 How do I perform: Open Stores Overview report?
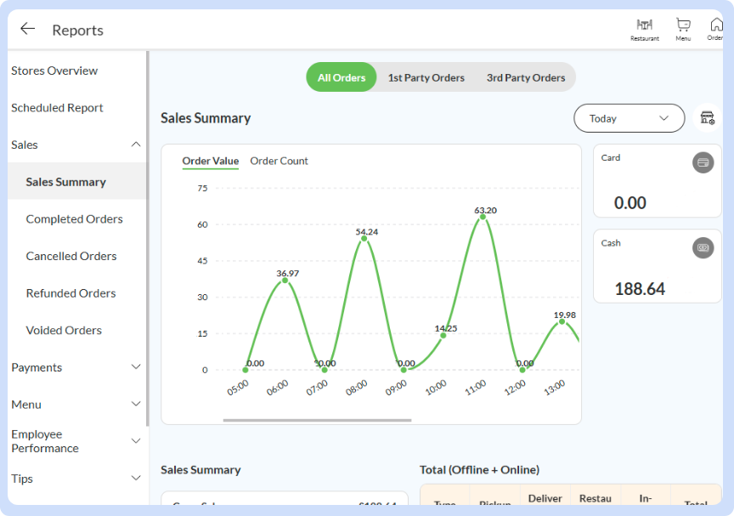(54, 71)
